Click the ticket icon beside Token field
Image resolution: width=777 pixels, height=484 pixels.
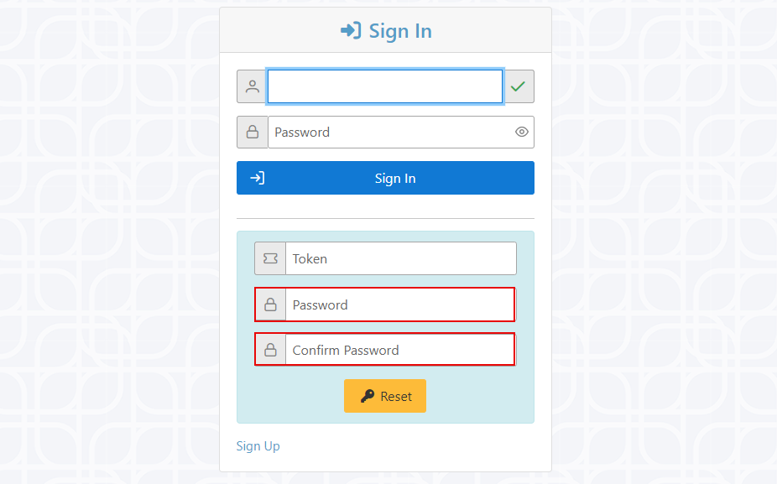point(270,258)
